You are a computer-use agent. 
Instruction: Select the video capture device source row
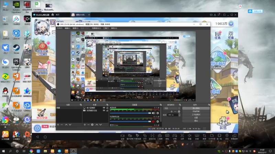pos(96,110)
